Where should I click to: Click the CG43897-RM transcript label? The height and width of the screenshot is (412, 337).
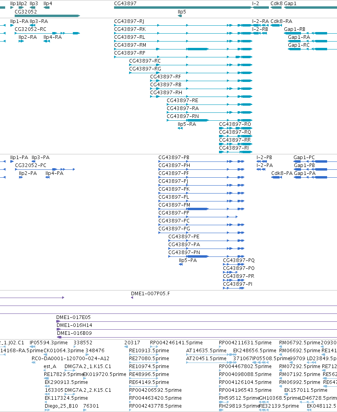click(130, 45)
